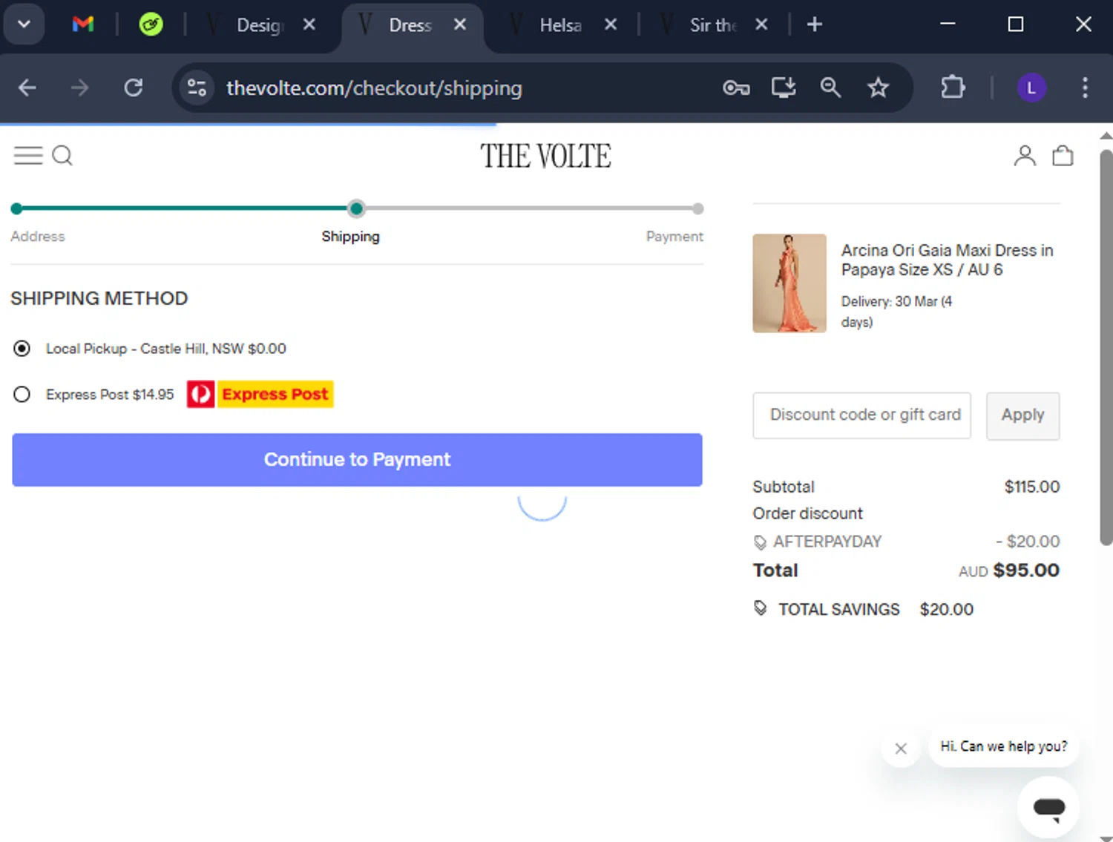Apply the discount code
Image resolution: width=1113 pixels, height=842 pixels.
(1022, 415)
